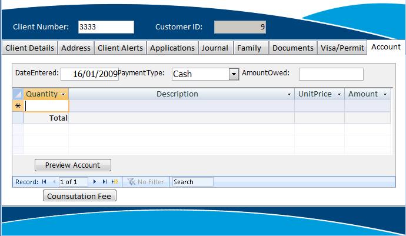
Task: Open the Client Alerts tab
Action: (121, 48)
